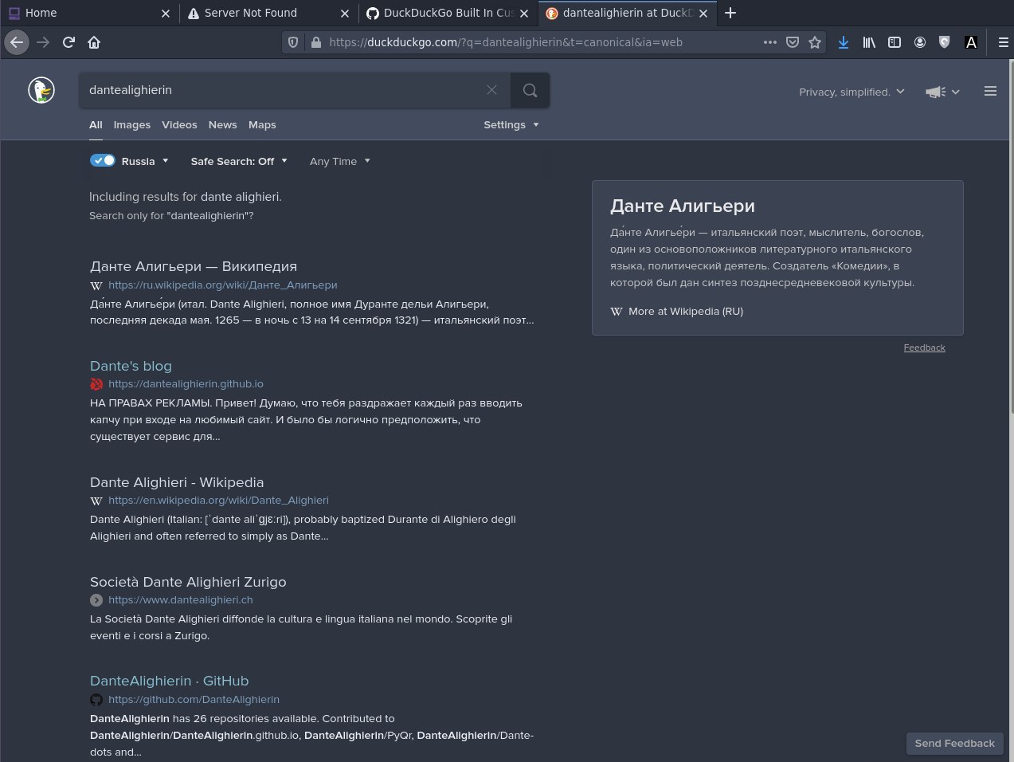Open the Società Dante Alighieri Zurigo result

point(188,582)
